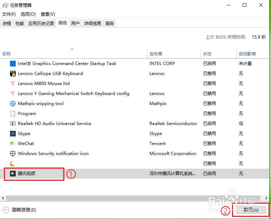271x219 pixels.
Task: Click the 15.9 秒 BIOS time value
Action: click(259, 37)
